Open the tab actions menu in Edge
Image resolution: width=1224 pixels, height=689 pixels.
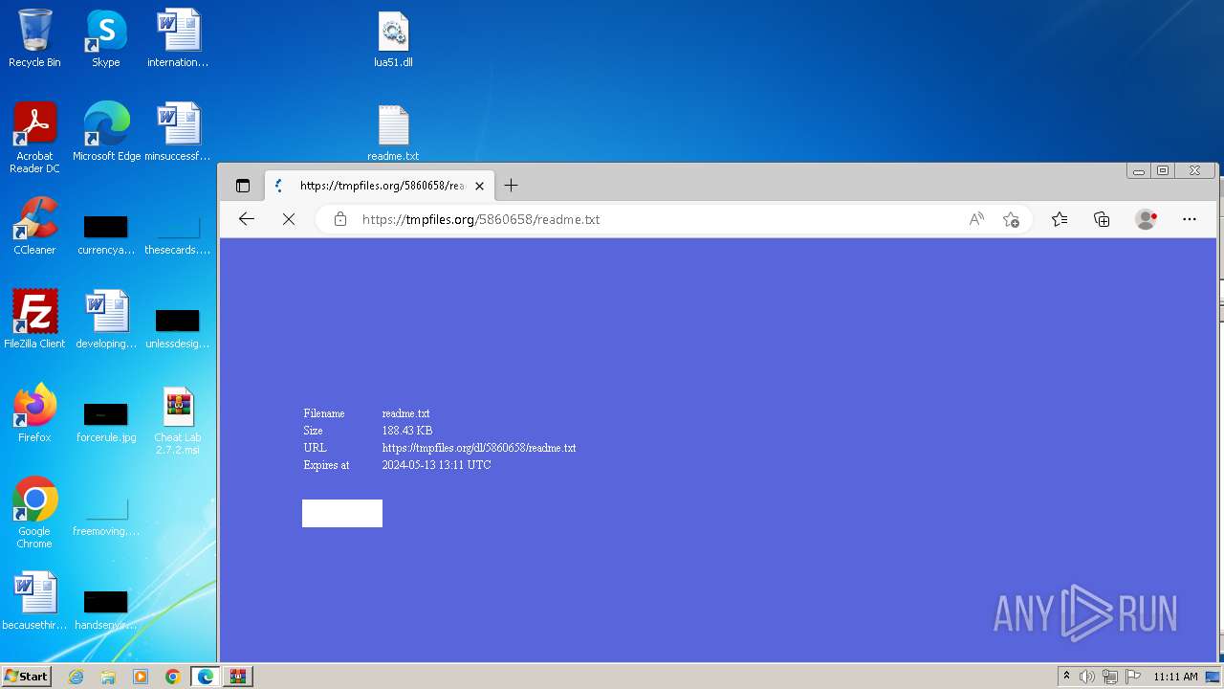pyautogui.click(x=243, y=186)
